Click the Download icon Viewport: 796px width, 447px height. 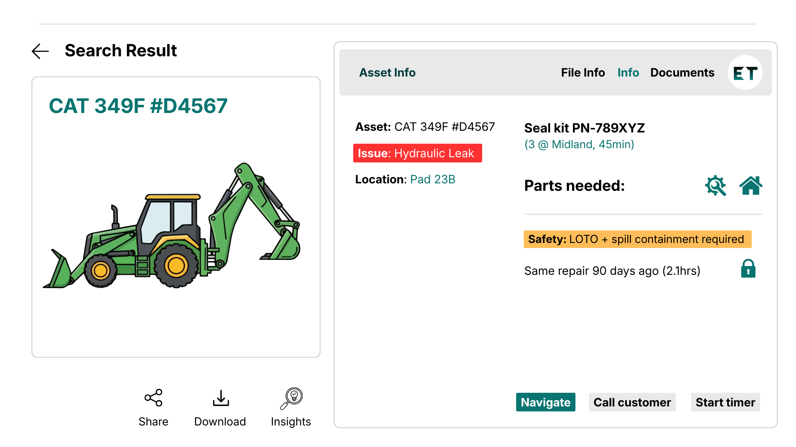[x=221, y=398]
